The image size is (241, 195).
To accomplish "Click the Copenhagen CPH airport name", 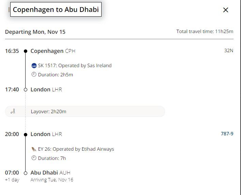I will 53,51.
